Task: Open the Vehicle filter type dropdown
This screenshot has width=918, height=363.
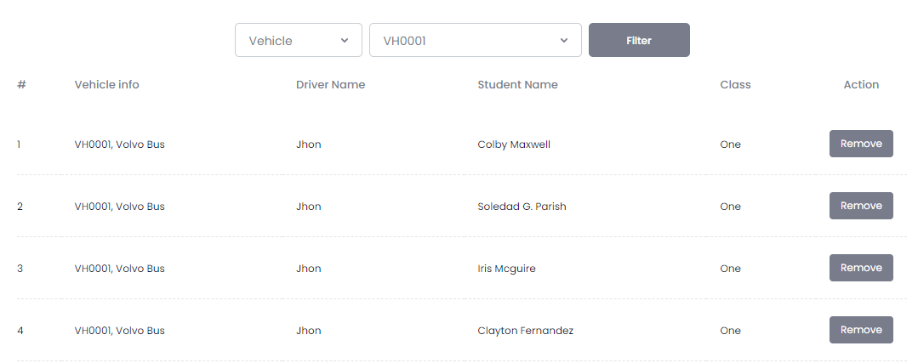Action: pos(298,41)
